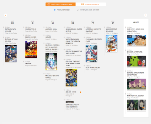The width and height of the screenshot is (151, 124).
Task: Click the Premiere badge above Kira Kira Pretty Cure
Action: (70, 102)
